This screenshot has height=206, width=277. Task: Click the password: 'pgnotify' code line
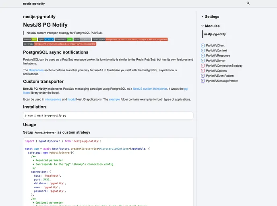[x=50, y=191]
